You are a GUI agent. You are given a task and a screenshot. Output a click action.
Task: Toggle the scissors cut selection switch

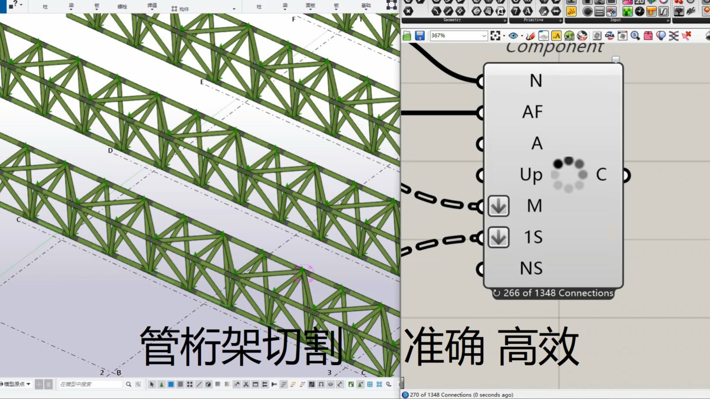[246, 384]
